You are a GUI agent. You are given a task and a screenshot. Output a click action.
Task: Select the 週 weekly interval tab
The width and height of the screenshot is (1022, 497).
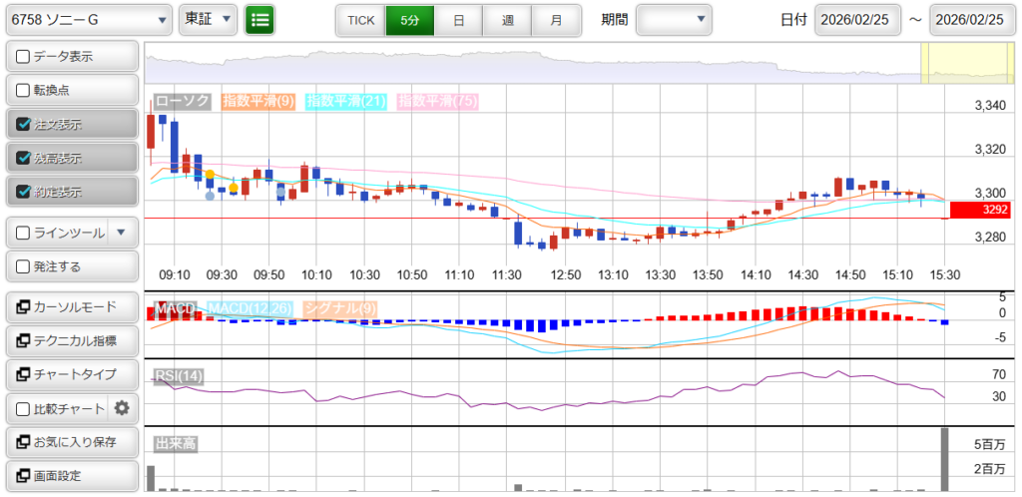tap(507, 19)
